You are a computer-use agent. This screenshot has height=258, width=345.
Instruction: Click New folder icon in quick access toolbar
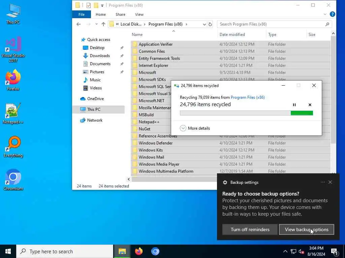click(x=96, y=5)
